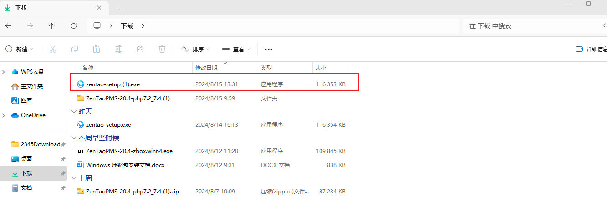
Task: Toggle the 详细信息 details pane
Action: (x=591, y=49)
